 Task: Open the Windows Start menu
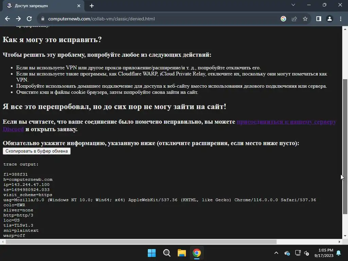tap(152, 253)
